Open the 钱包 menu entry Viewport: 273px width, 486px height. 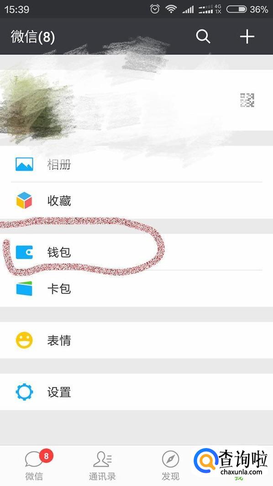pyautogui.click(x=136, y=252)
